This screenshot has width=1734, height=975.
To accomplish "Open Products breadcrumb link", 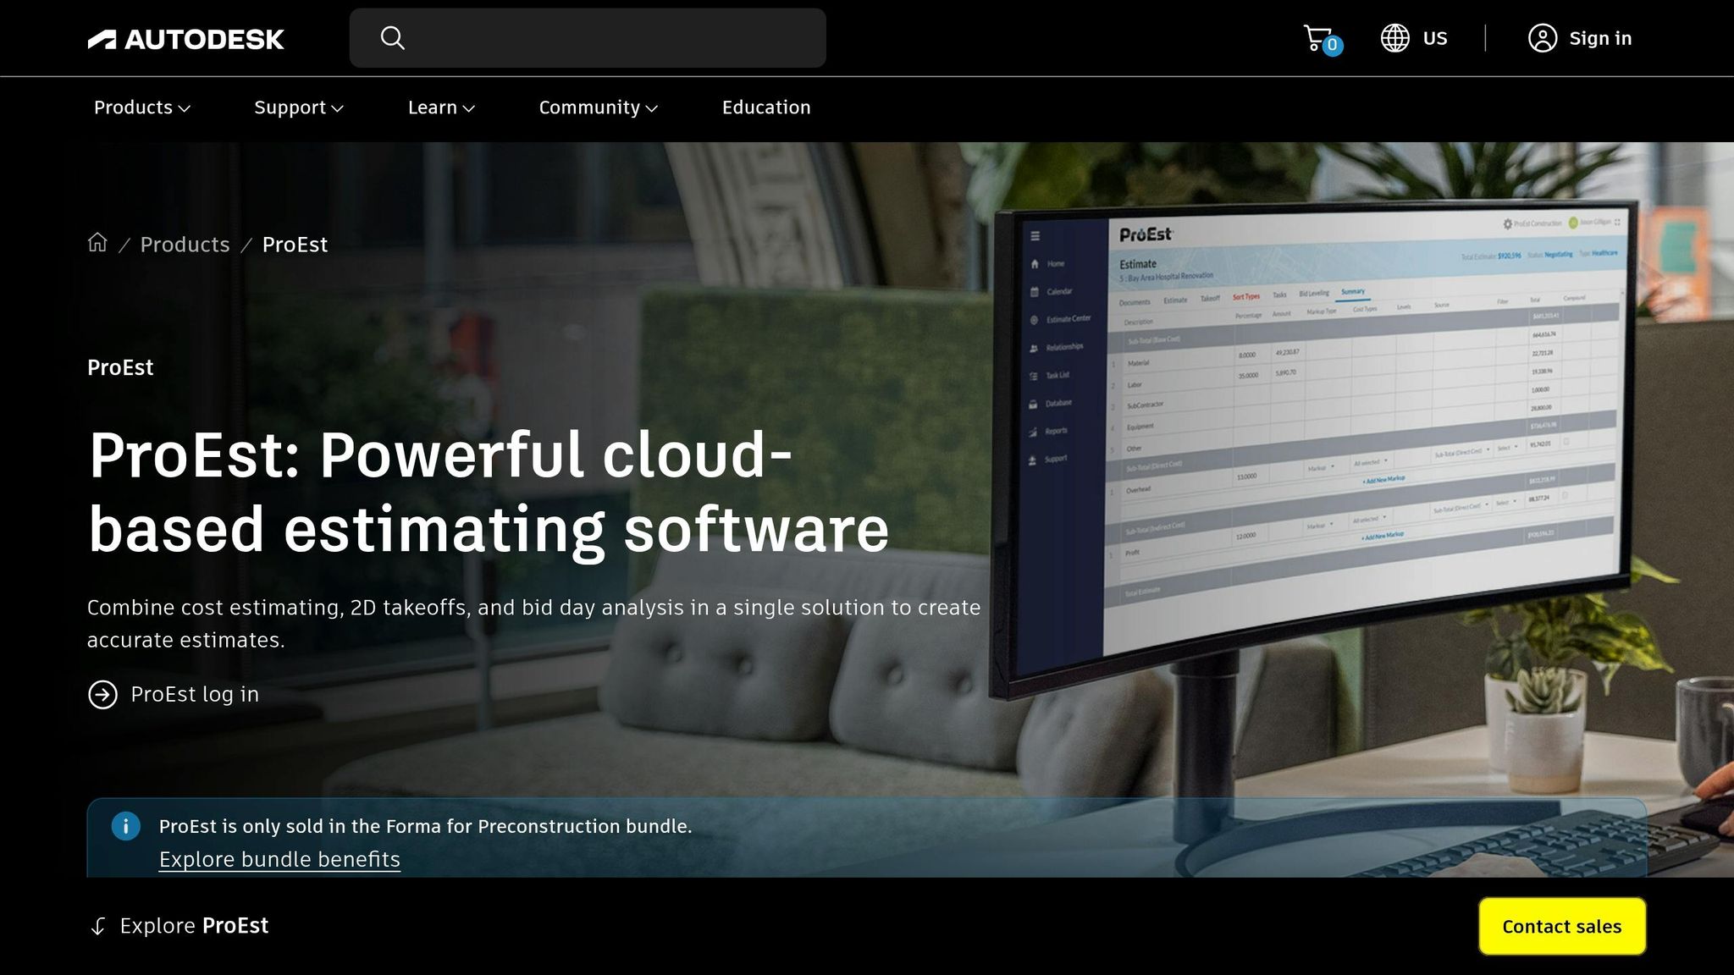I will tap(185, 245).
